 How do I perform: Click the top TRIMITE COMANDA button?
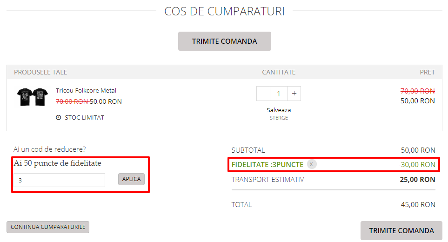pyautogui.click(x=225, y=41)
